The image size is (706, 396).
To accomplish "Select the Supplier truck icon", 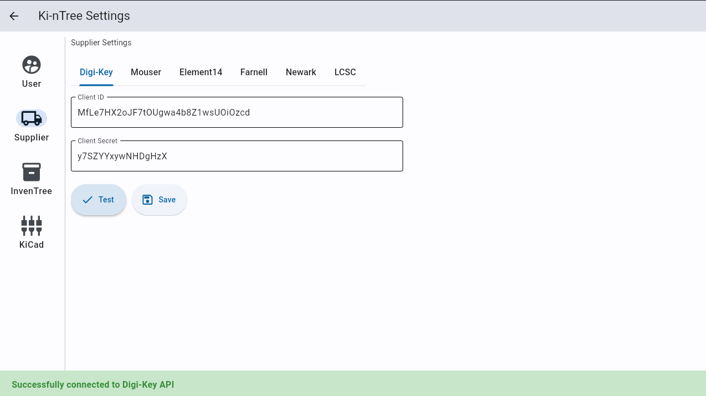I will (32, 118).
